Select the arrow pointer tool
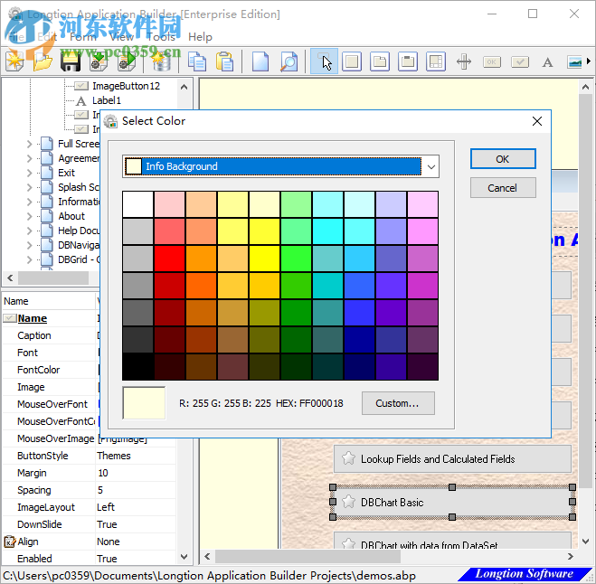The image size is (596, 584). [324, 61]
